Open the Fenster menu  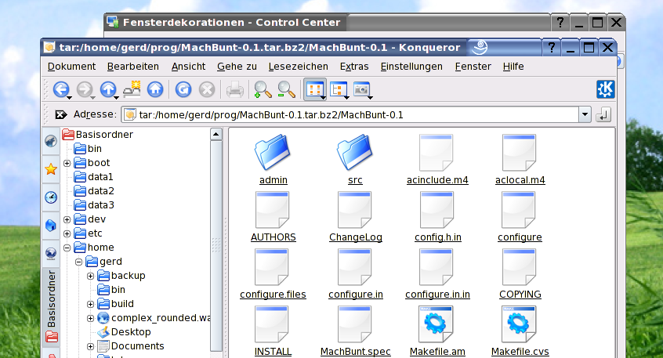[473, 67]
